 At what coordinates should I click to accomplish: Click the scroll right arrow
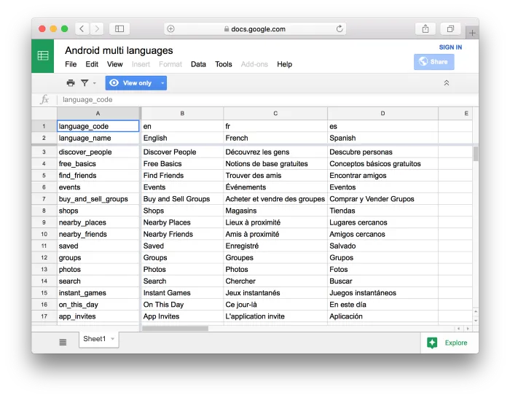[468, 329]
